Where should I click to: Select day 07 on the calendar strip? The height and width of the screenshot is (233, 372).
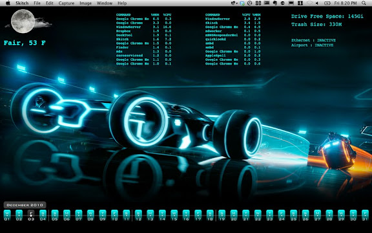coord(79,216)
